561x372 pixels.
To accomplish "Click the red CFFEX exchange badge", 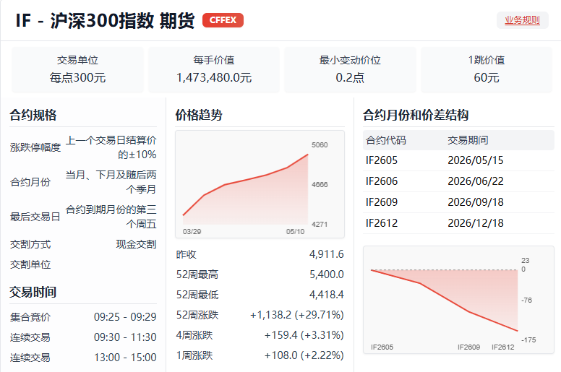I will coord(223,20).
